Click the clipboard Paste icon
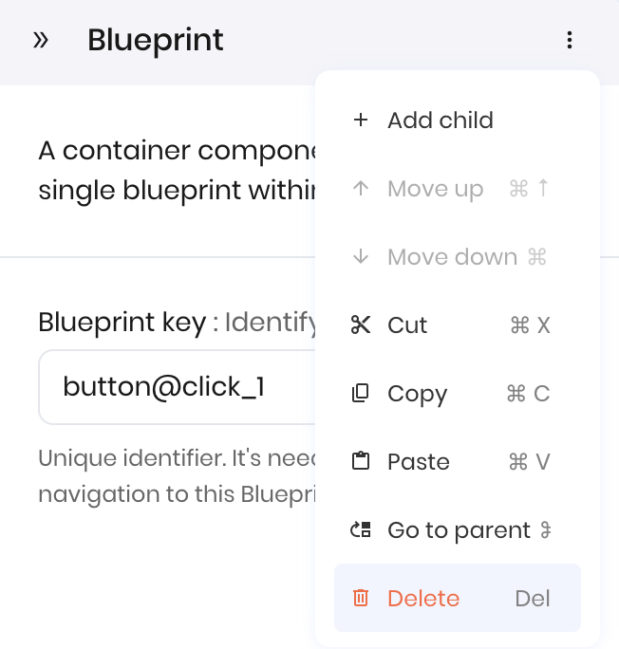619x649 pixels. point(361,461)
